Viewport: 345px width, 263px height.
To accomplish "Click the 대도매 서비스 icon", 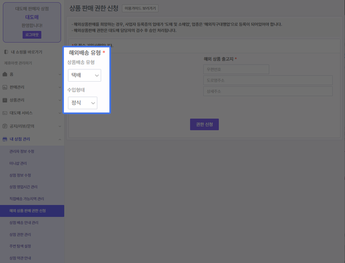I will [5, 113].
